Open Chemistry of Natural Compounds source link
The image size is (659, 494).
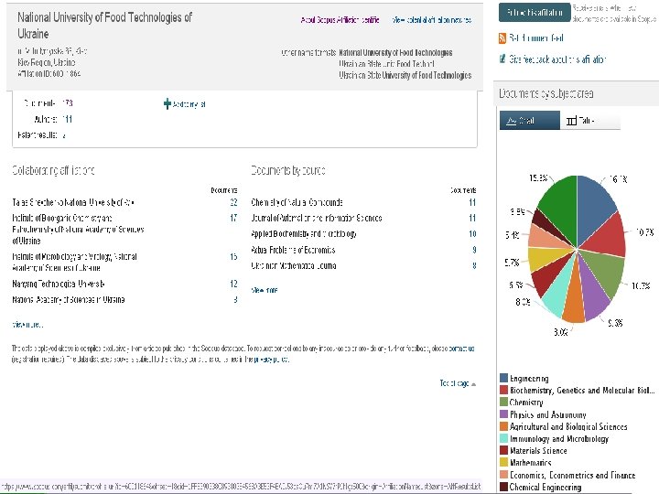(297, 202)
